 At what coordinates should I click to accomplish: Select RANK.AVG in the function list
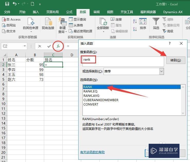132,96
